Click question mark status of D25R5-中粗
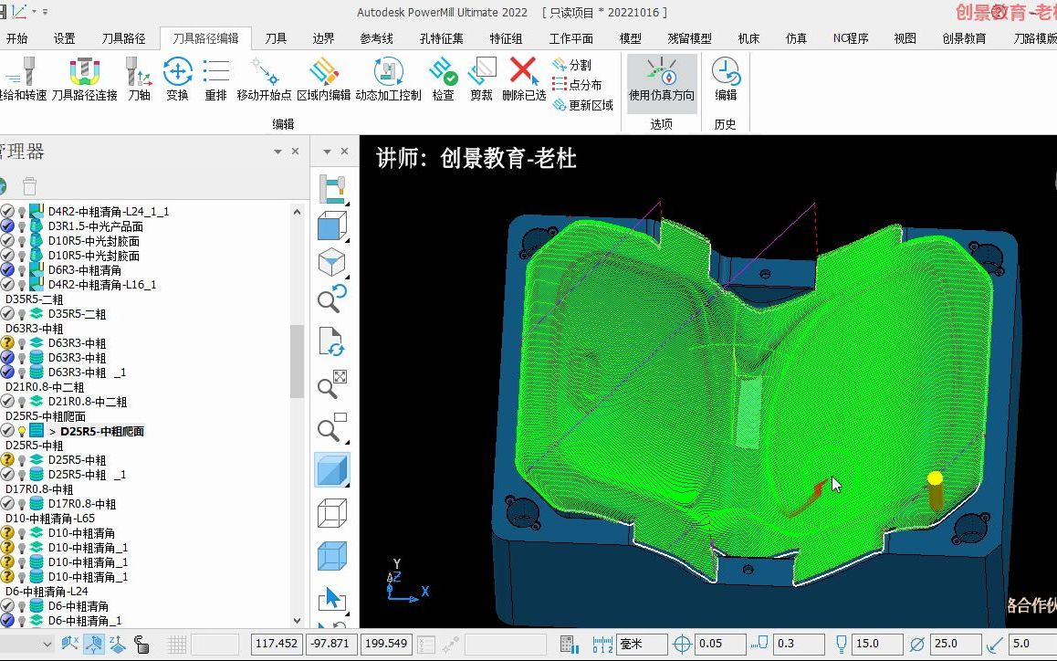The image size is (1057, 661). [x=7, y=460]
